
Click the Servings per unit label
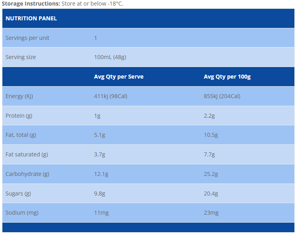tap(27, 38)
